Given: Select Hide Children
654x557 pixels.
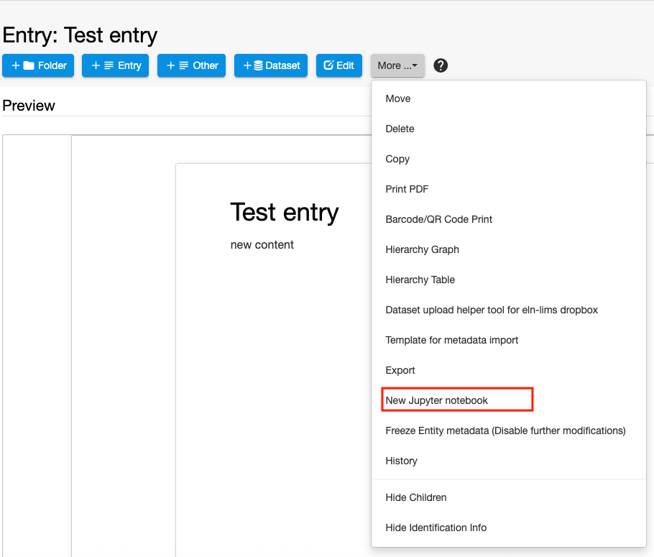Looking at the screenshot, I should [x=508, y=498].
